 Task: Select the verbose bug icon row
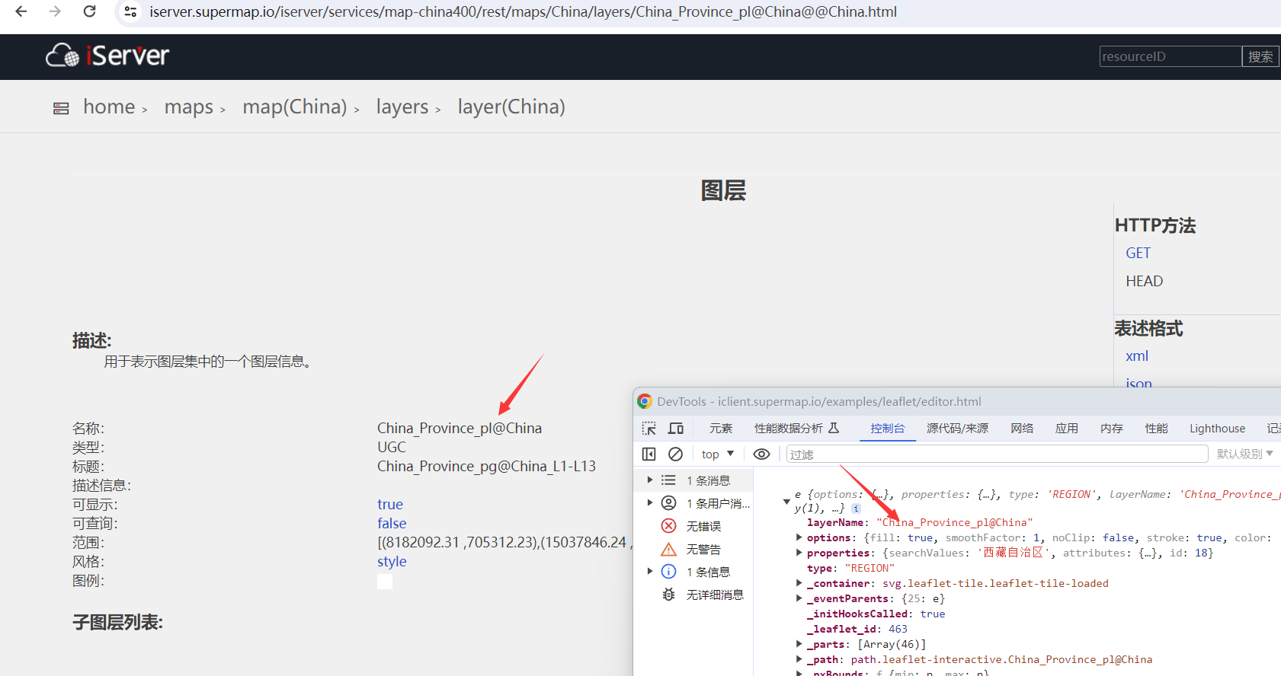(668, 595)
